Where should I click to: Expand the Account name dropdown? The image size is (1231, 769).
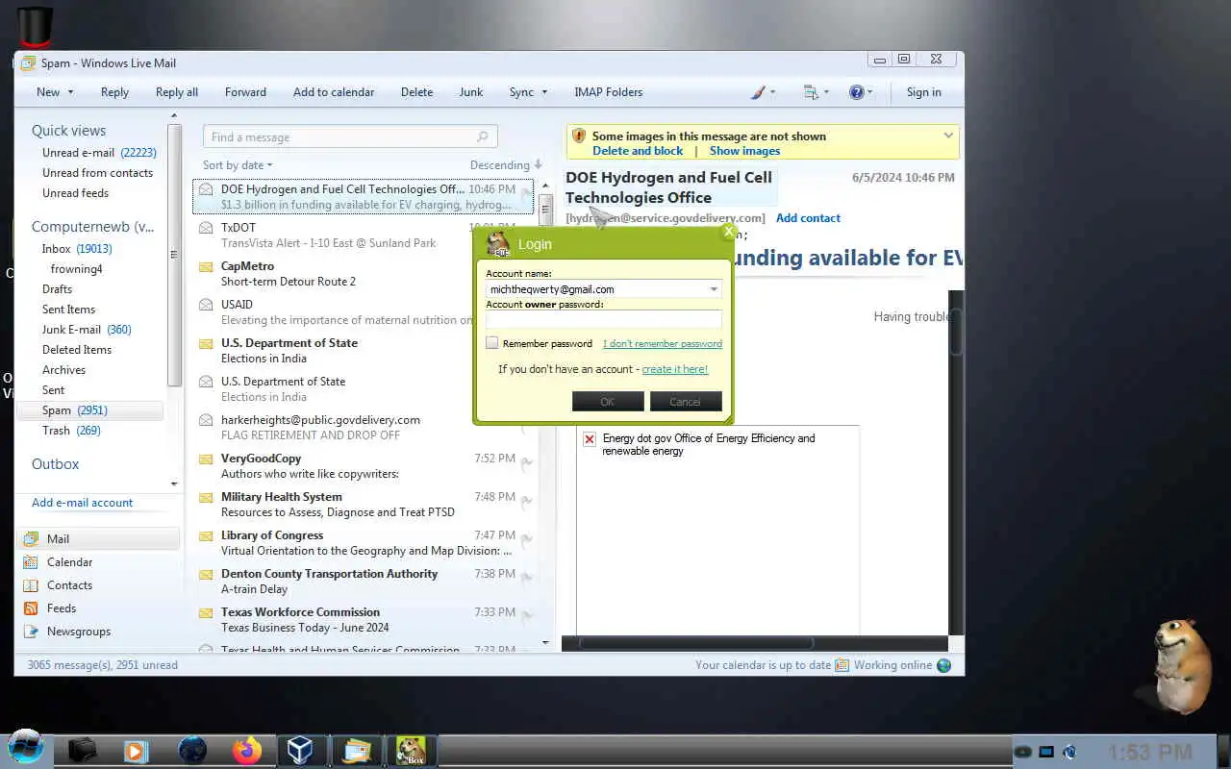tap(714, 289)
